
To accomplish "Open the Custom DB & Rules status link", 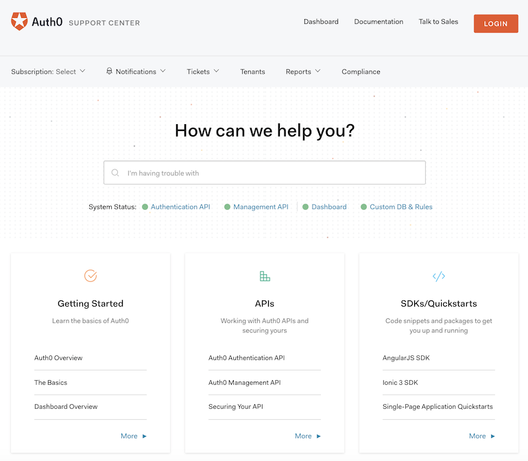I will [400, 207].
